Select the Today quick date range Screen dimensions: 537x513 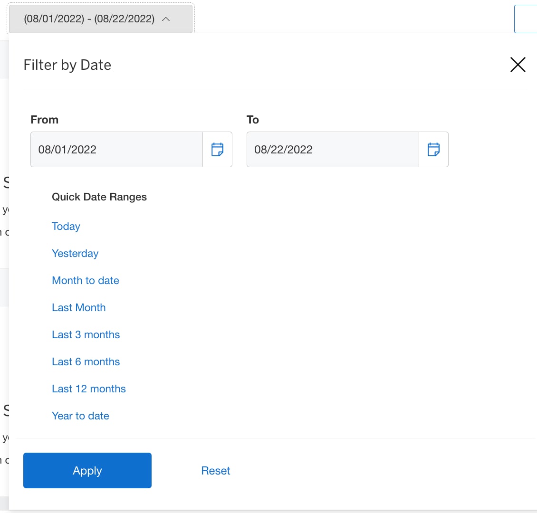pyautogui.click(x=66, y=227)
